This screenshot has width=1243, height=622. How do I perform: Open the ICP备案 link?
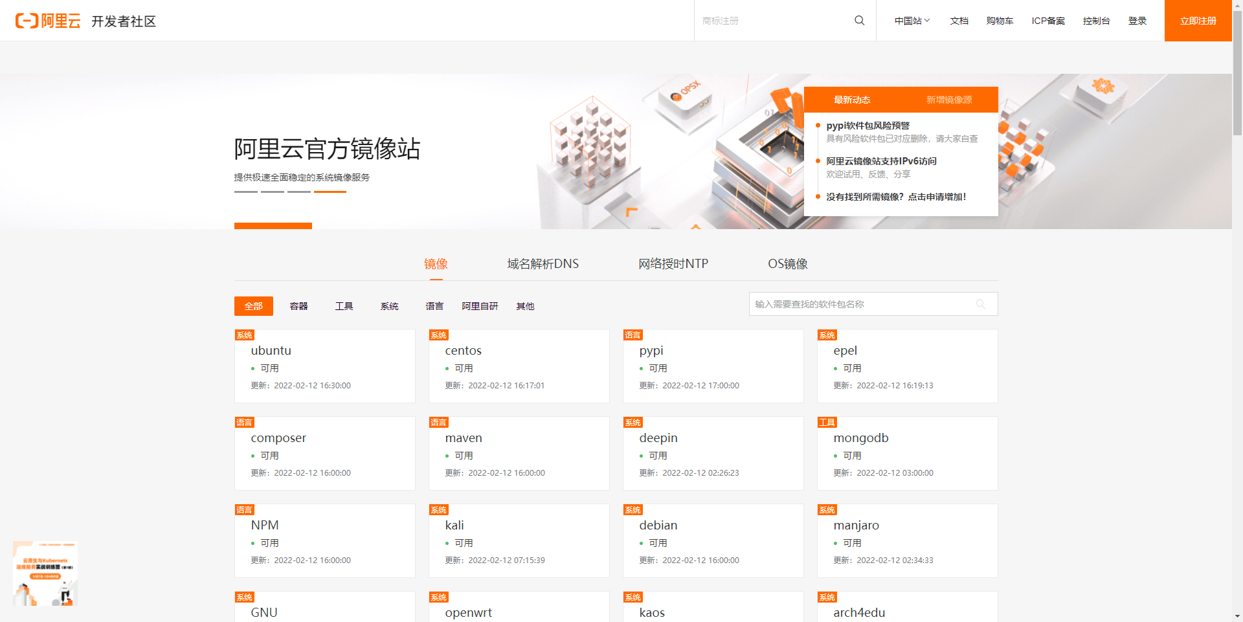[1048, 21]
